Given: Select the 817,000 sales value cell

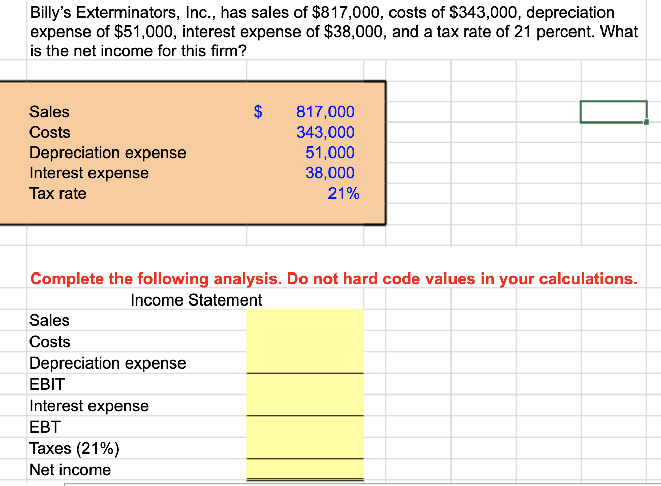Looking at the screenshot, I should tap(325, 112).
